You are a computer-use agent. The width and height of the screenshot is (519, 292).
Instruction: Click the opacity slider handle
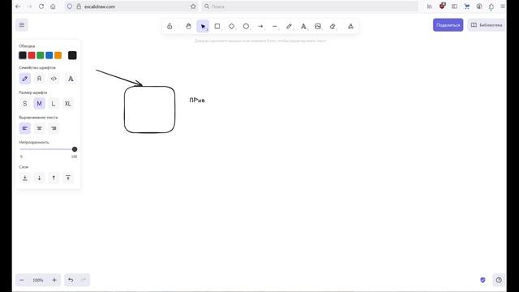point(75,149)
